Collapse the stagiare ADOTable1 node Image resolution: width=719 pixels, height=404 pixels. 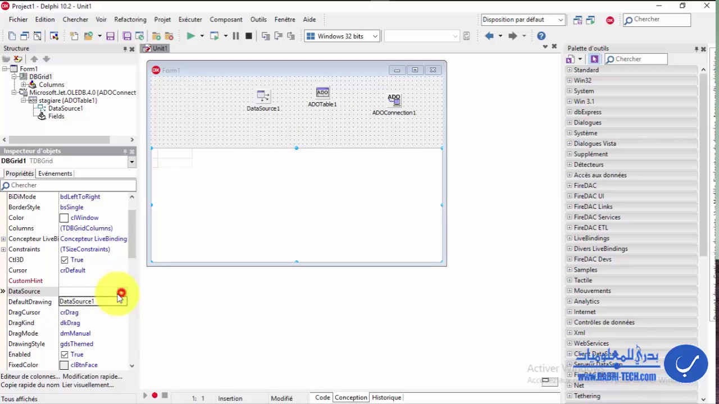tap(24, 100)
